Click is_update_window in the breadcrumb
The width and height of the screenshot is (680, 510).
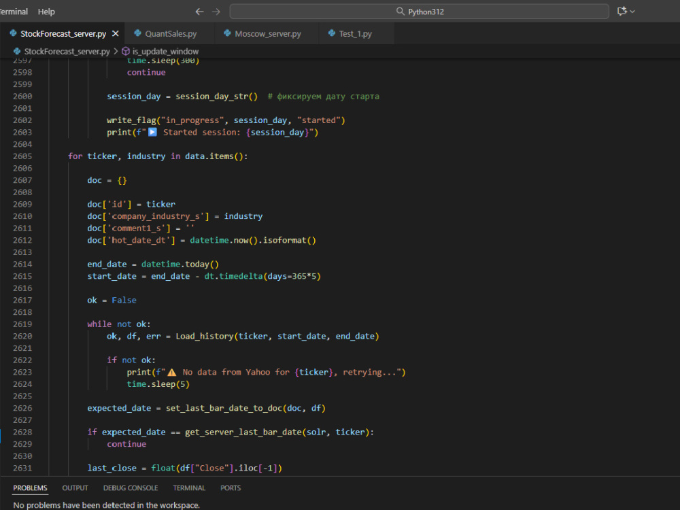coord(165,51)
